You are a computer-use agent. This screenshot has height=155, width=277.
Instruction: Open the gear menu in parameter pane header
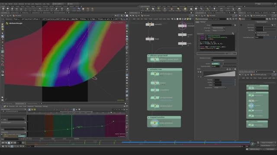pos(228,19)
